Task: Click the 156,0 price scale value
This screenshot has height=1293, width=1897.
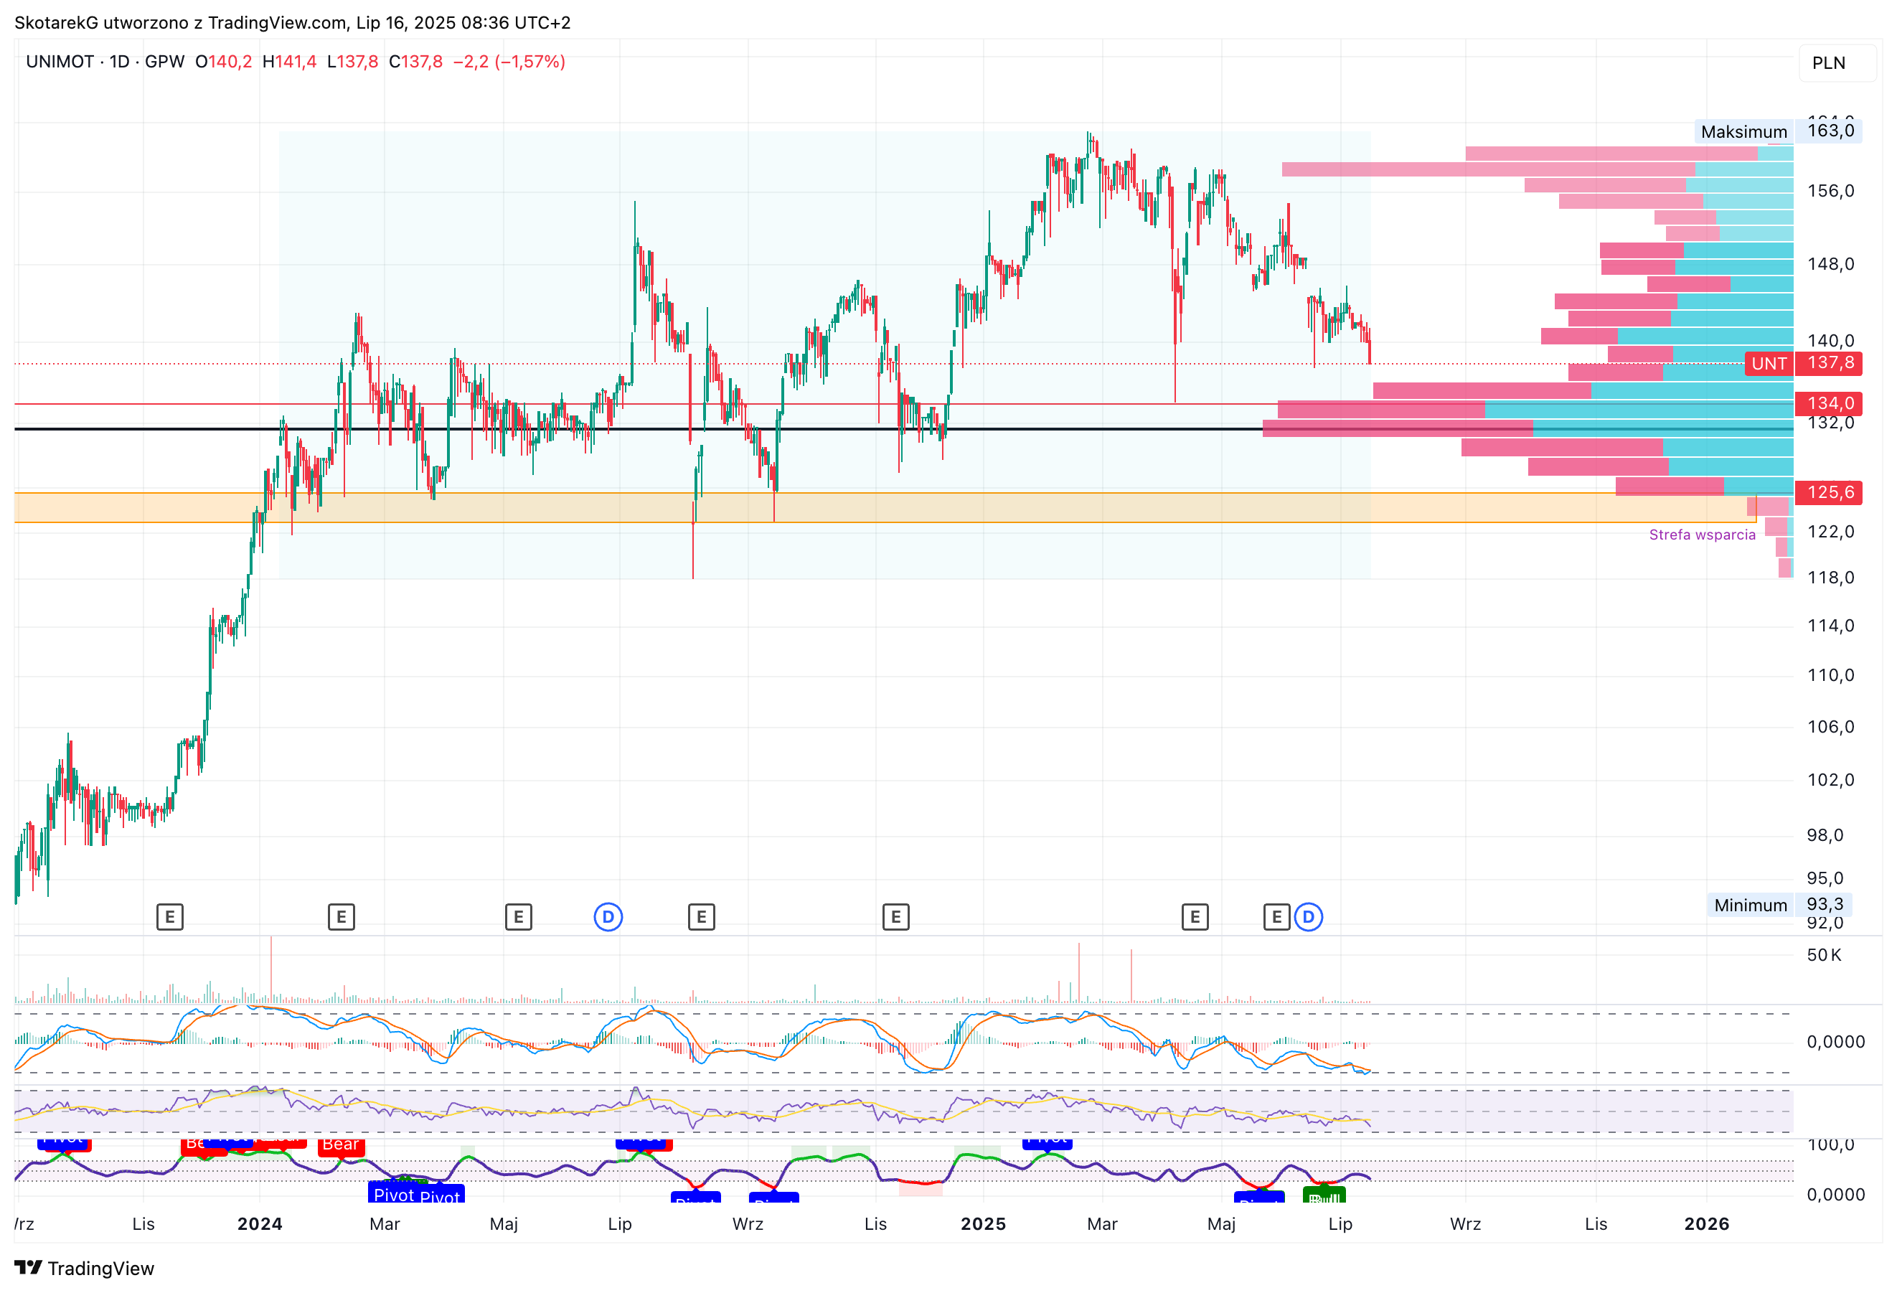Action: point(1830,191)
